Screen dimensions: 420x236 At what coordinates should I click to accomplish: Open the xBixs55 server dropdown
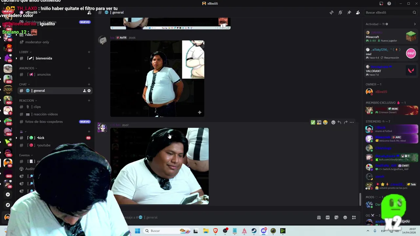33,12
